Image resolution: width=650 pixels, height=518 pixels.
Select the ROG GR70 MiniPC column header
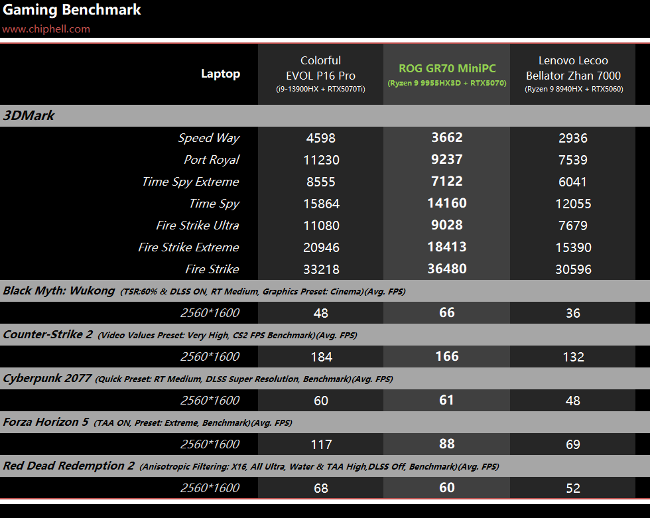(x=447, y=74)
